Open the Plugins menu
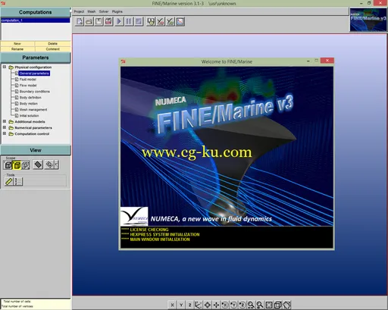This screenshot has width=388, height=310. point(117,11)
